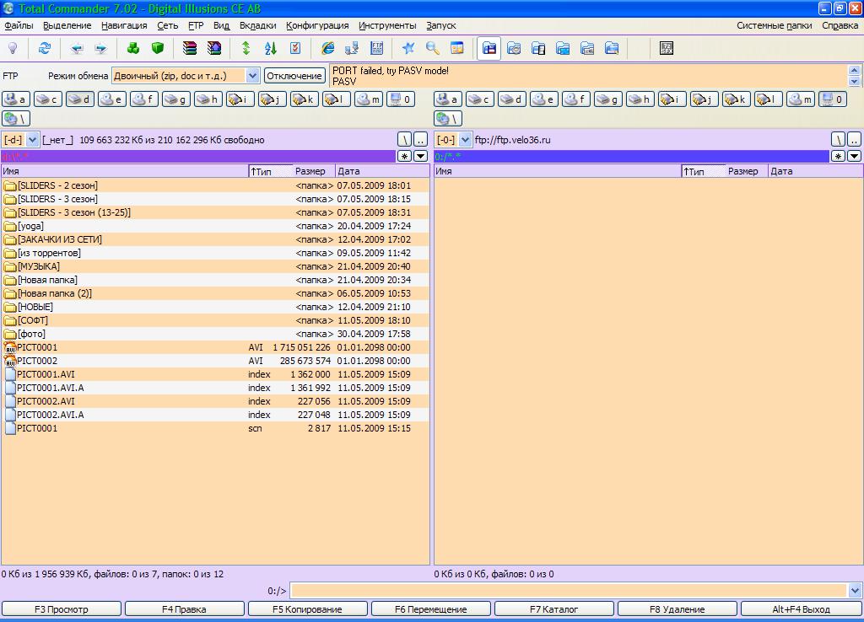864x622 pixels.
Task: Open right panel favorites asterisk button
Action: 838,156
